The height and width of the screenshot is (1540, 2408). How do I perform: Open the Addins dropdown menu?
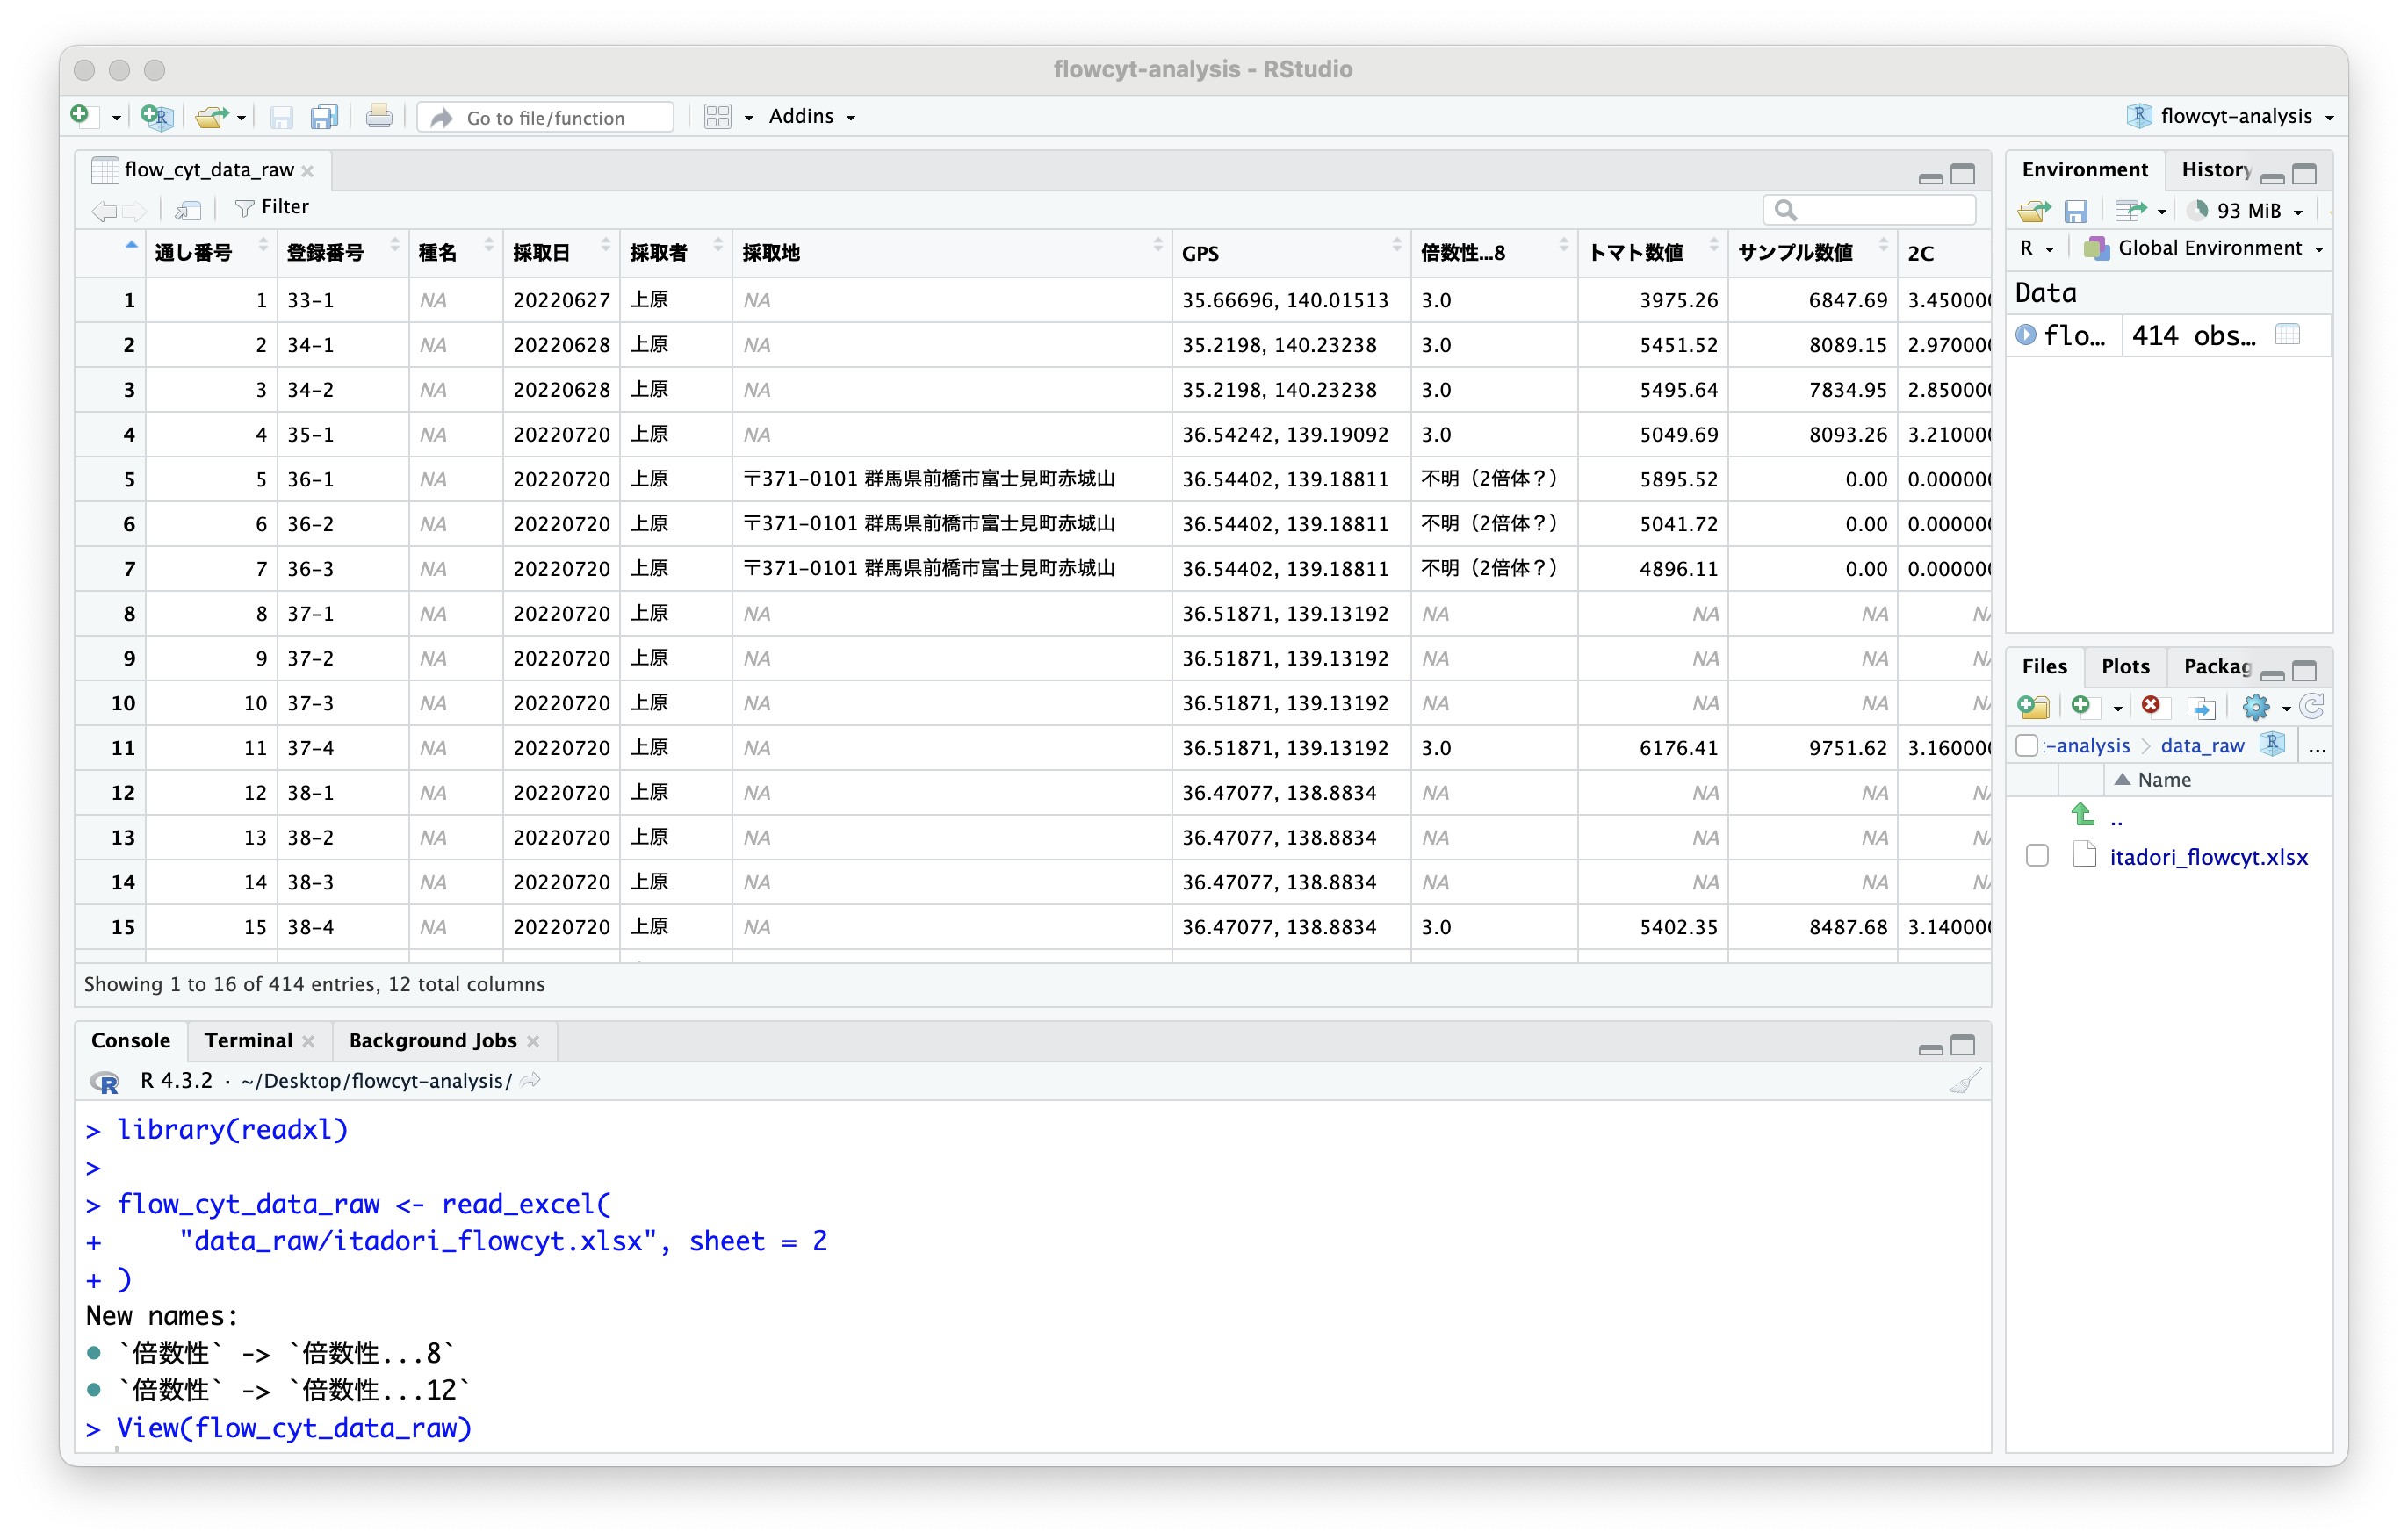tap(811, 116)
